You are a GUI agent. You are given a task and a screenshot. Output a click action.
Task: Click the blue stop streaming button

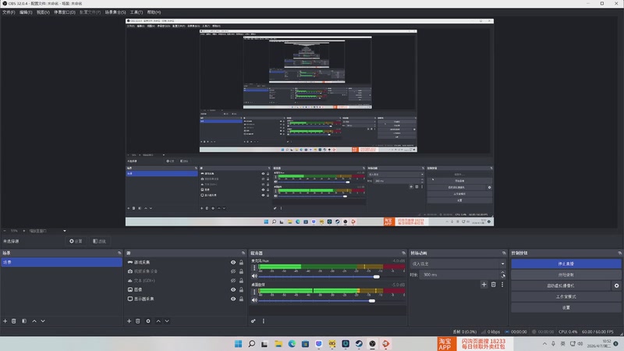[x=566, y=264]
